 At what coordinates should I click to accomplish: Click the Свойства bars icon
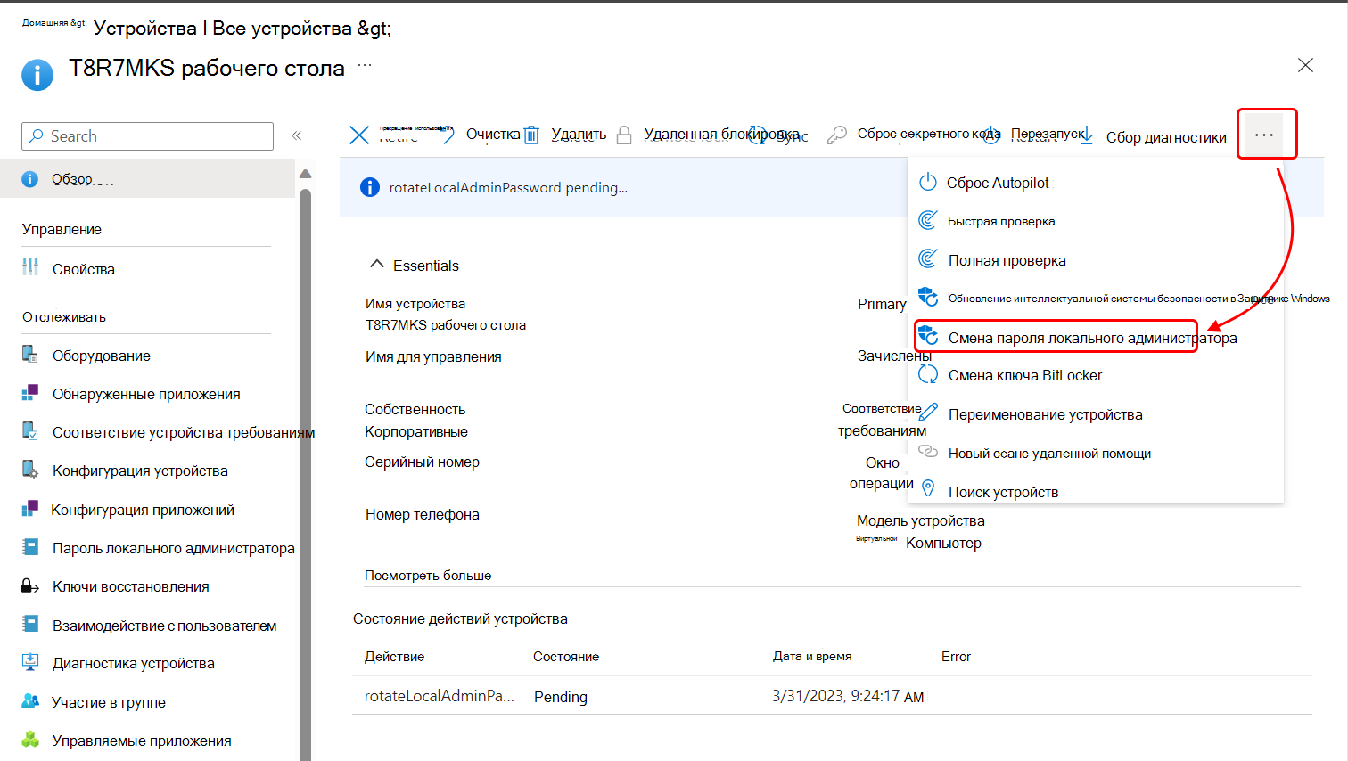[30, 266]
